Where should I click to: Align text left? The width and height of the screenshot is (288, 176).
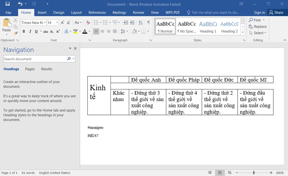96,31
